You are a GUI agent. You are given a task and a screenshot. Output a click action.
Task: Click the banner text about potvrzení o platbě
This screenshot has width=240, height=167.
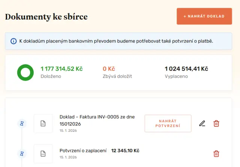pyautogui.click(x=116, y=41)
